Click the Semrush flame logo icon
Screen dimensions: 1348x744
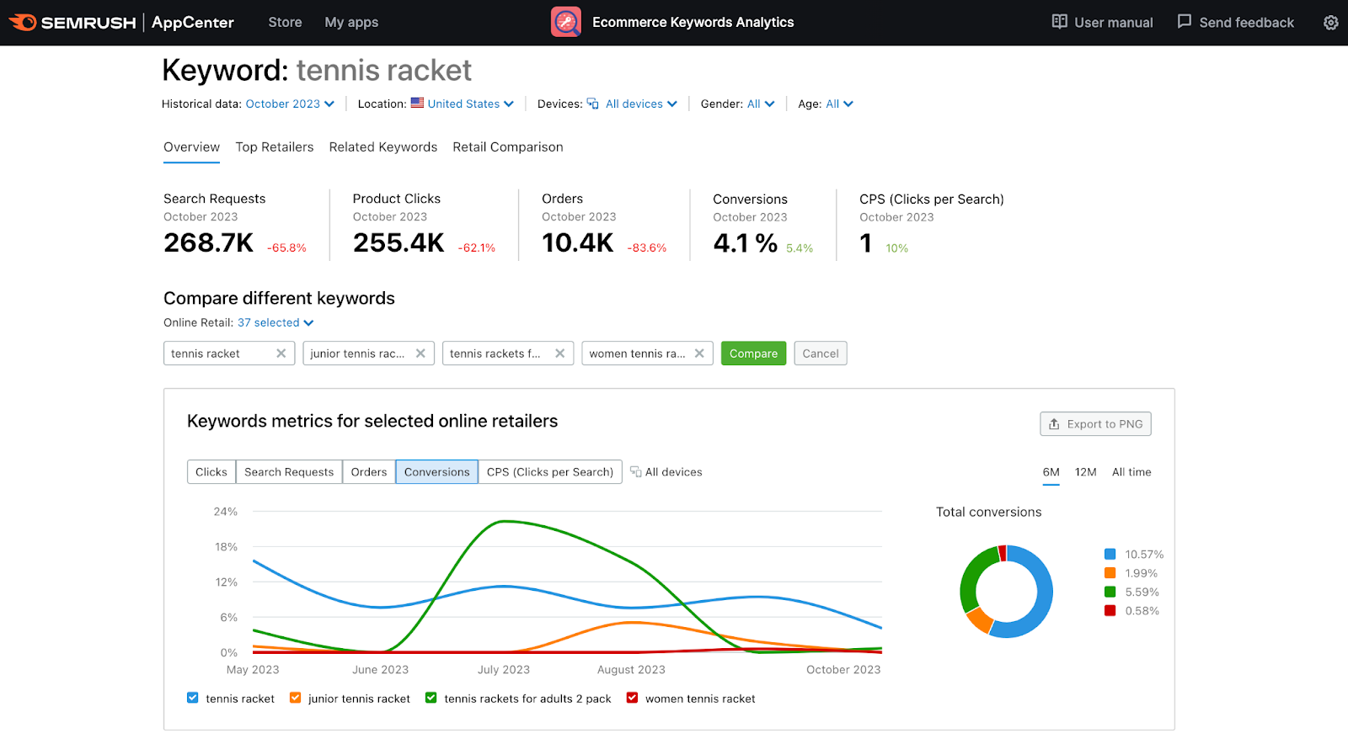point(23,23)
